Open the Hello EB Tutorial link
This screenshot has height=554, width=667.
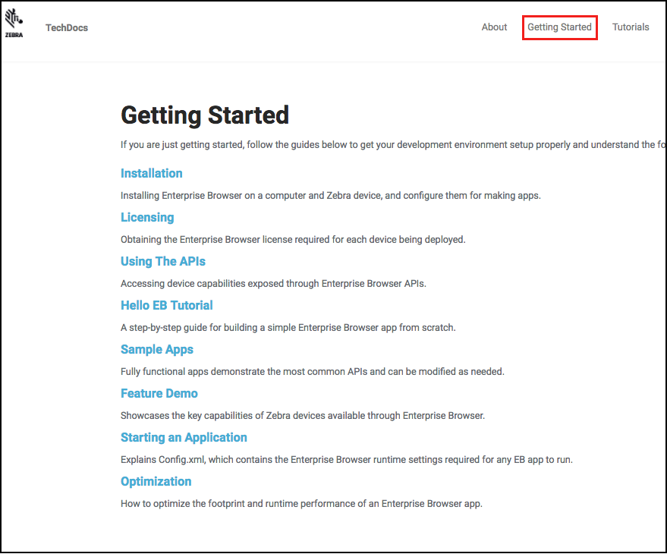coord(167,305)
